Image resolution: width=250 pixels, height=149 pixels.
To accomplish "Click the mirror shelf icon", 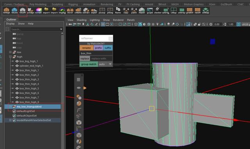I will 70,11.
